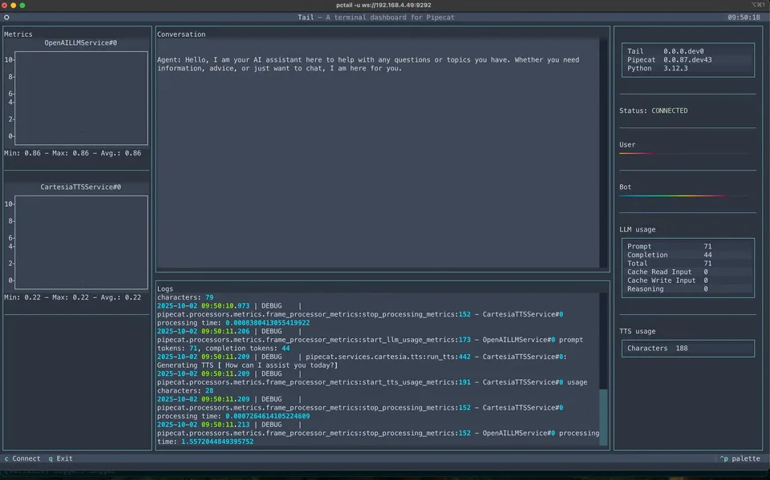This screenshot has height=480, width=770.
Task: Click the Python 3.12.3 version line
Action: click(657, 68)
